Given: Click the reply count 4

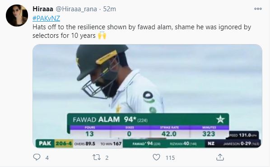Looking at the screenshot, I should (x=47, y=158).
